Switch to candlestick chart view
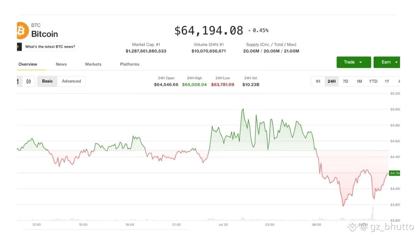 pos(29,81)
